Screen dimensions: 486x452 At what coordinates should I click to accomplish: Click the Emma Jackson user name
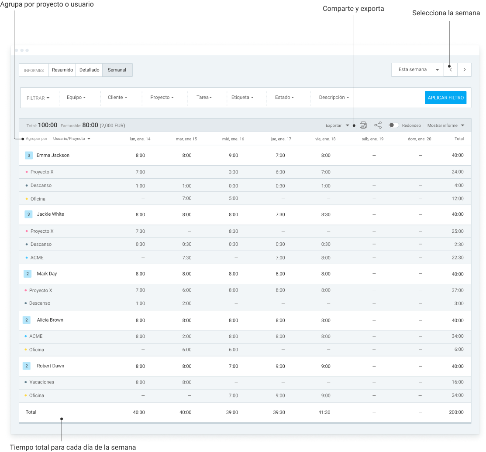(53, 155)
